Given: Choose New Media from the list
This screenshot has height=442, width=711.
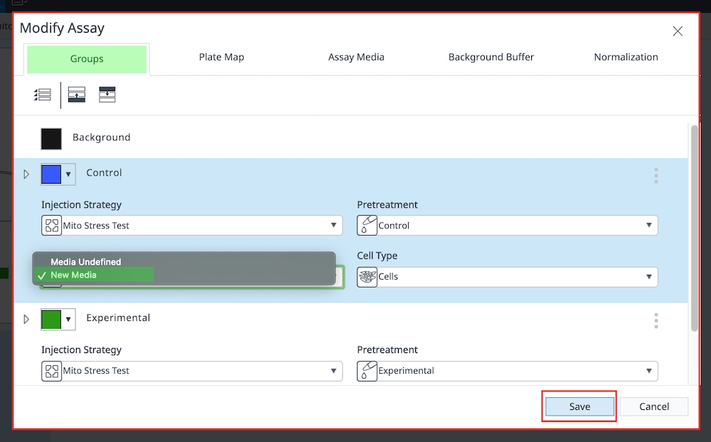Looking at the screenshot, I should pyautogui.click(x=74, y=275).
